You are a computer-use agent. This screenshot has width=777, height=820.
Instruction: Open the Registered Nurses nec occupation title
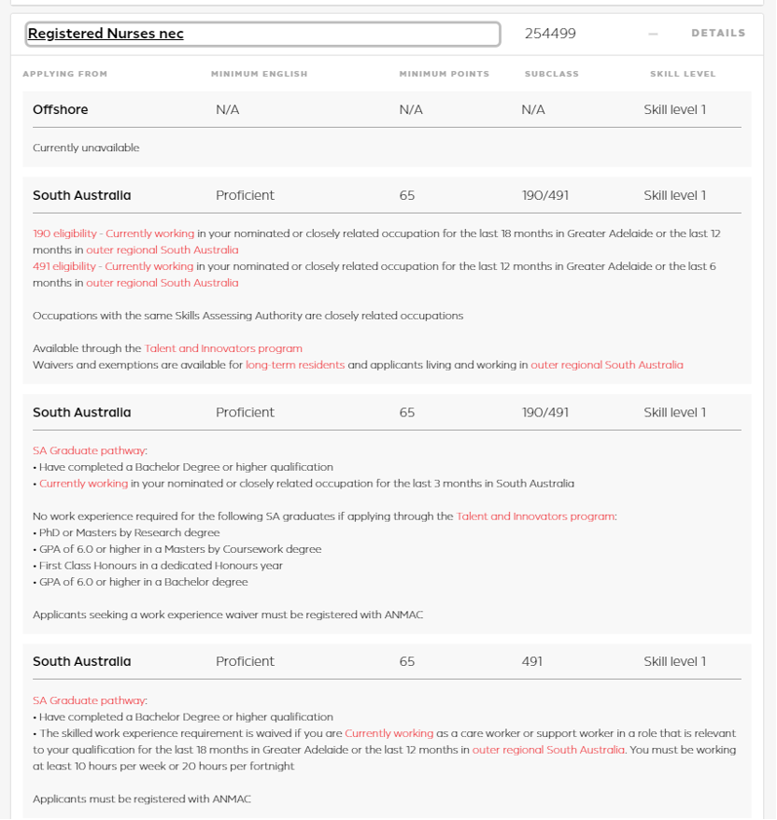[106, 35]
